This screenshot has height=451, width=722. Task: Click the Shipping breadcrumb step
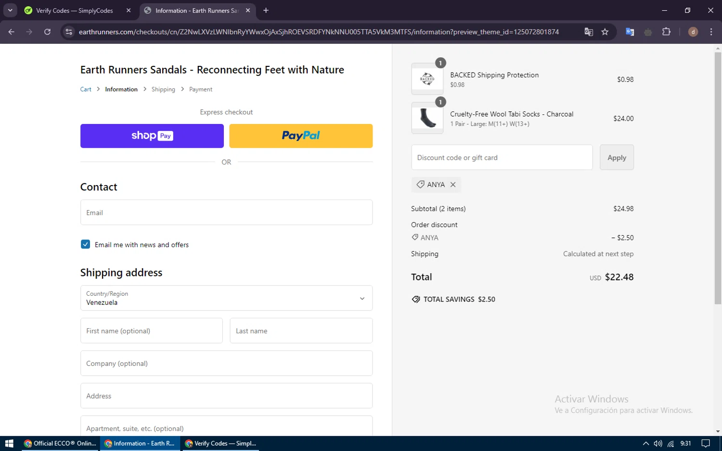click(x=163, y=89)
